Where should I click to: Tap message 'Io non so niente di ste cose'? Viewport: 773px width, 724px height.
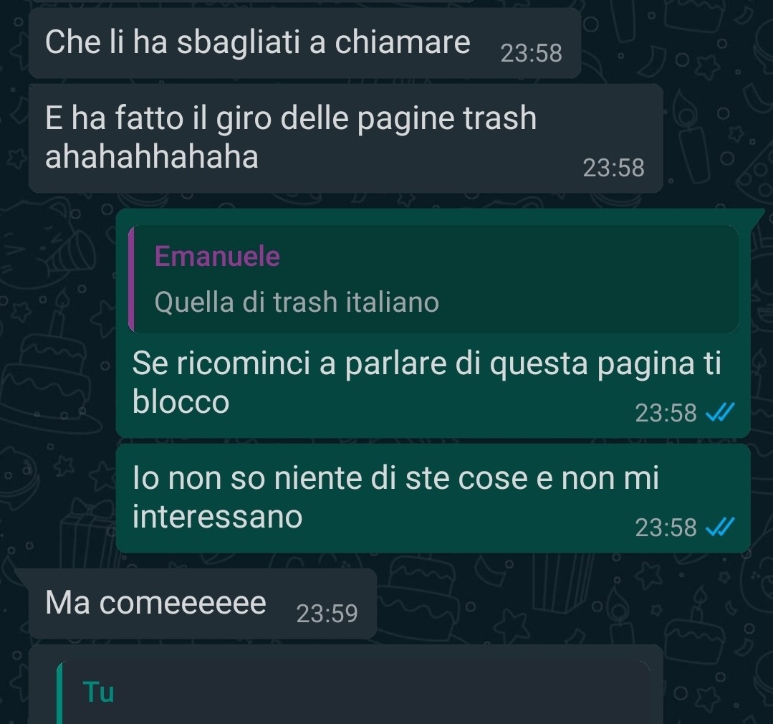[433, 498]
